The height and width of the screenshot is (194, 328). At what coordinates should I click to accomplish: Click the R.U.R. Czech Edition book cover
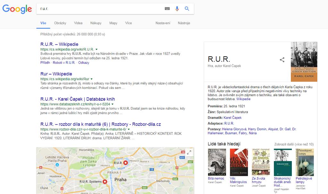click(x=304, y=62)
